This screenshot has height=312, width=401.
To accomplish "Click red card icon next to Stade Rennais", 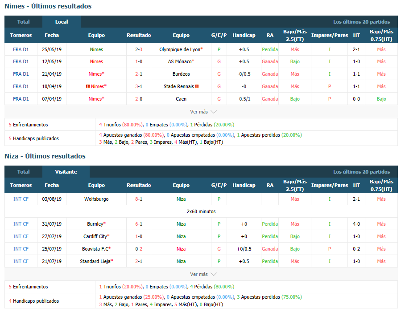I will click(197, 86).
